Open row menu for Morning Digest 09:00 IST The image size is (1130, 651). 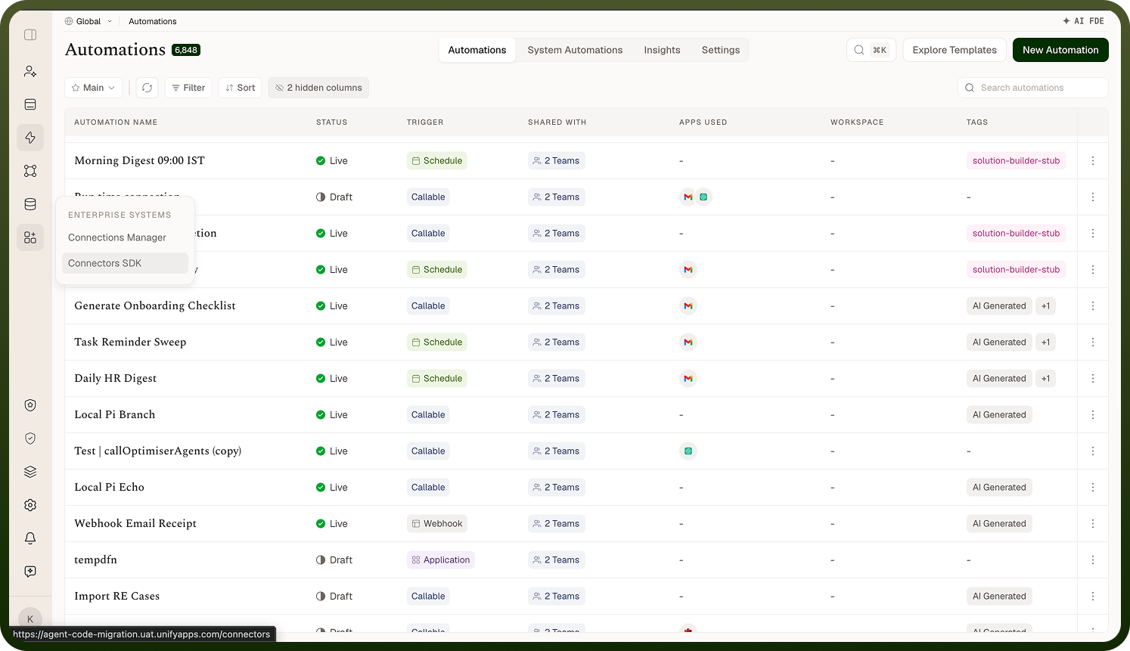pyautogui.click(x=1093, y=161)
